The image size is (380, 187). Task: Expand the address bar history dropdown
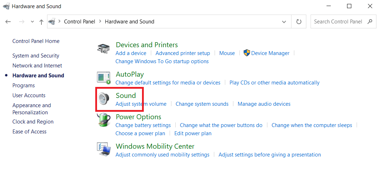coord(284,22)
